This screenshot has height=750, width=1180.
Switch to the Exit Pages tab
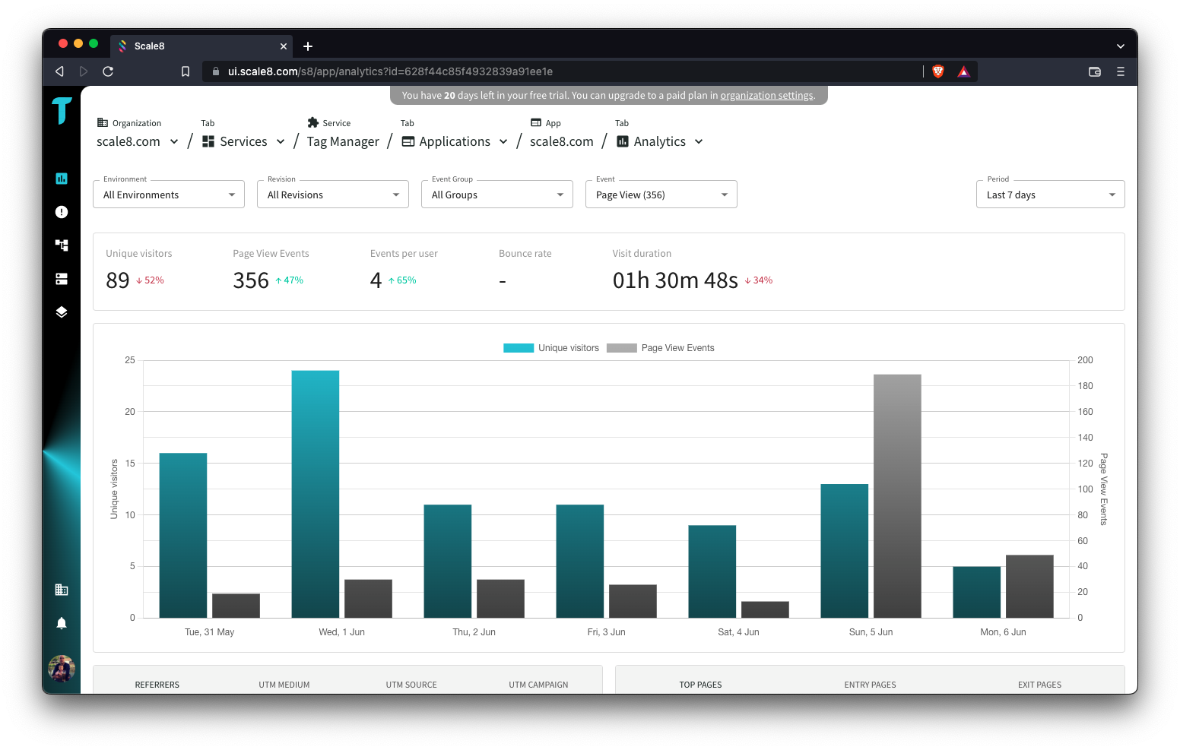click(x=1039, y=685)
